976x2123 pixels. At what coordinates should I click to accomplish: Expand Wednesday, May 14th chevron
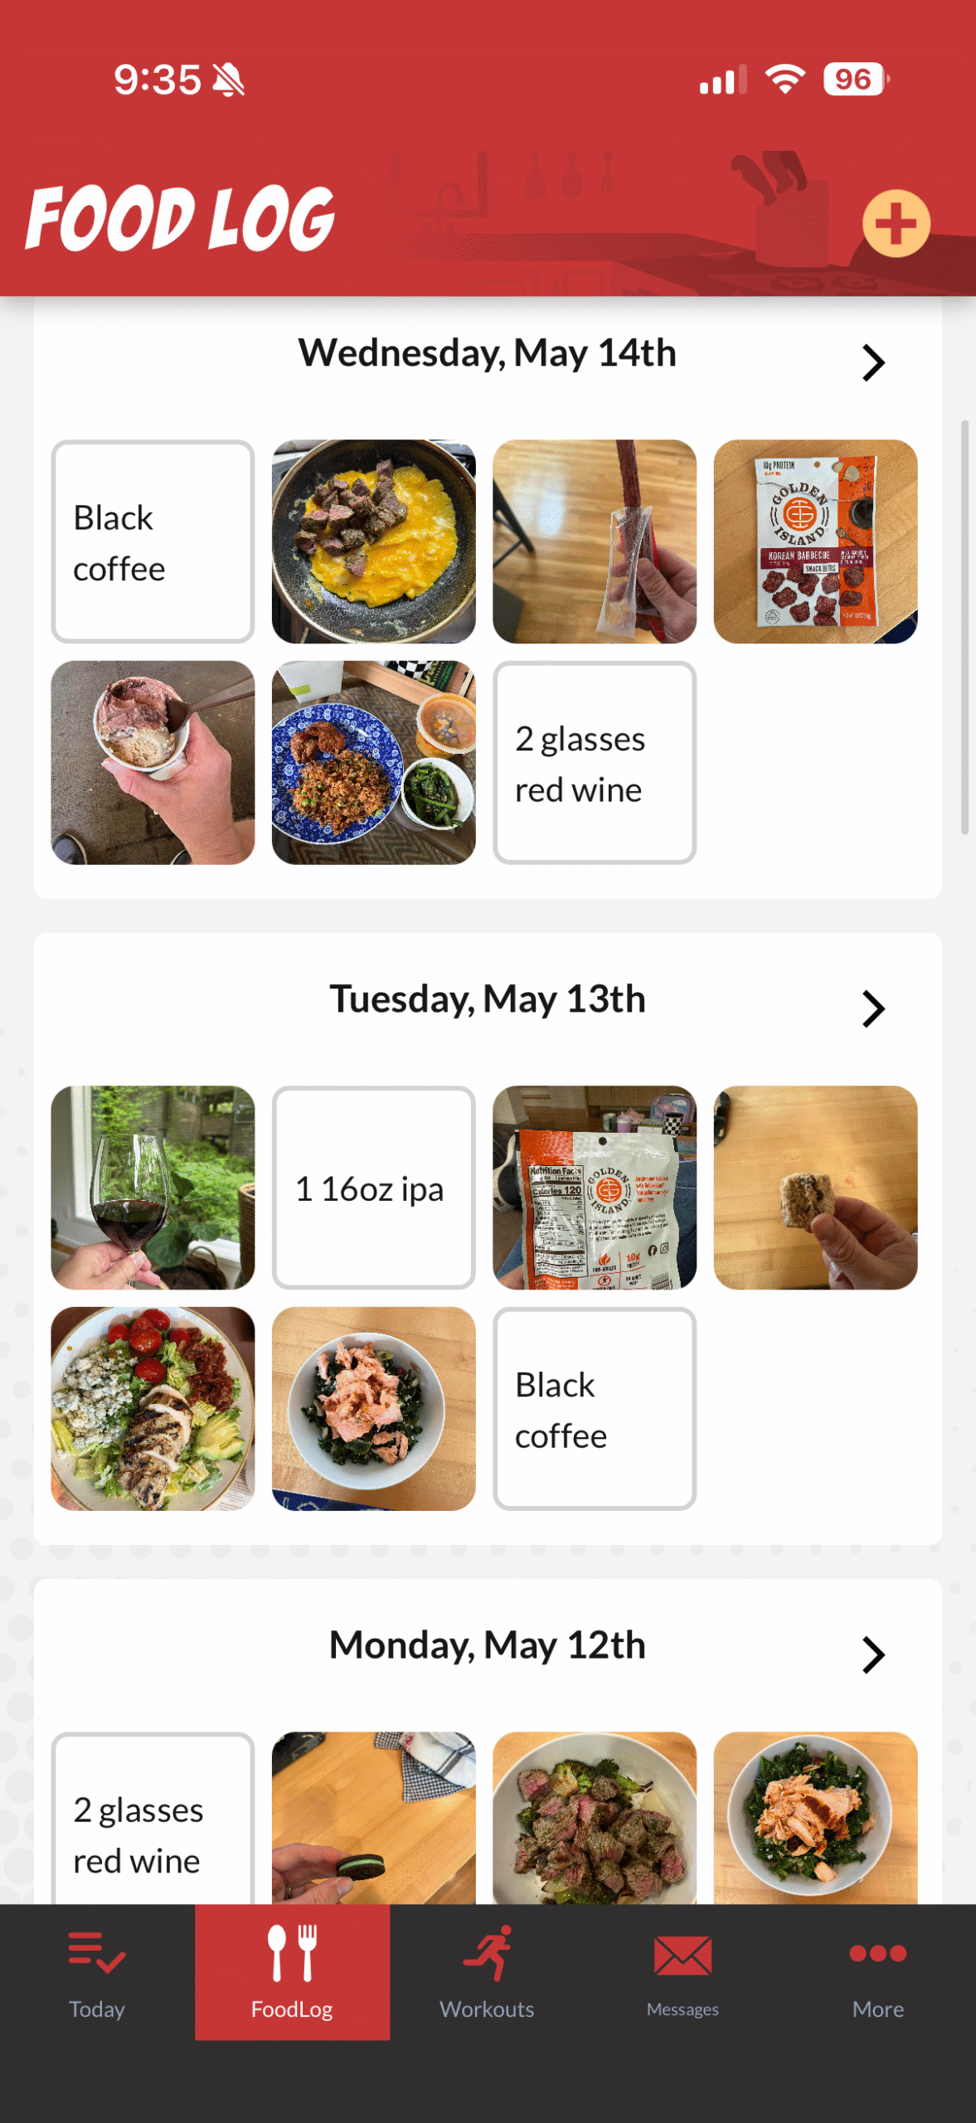[872, 362]
